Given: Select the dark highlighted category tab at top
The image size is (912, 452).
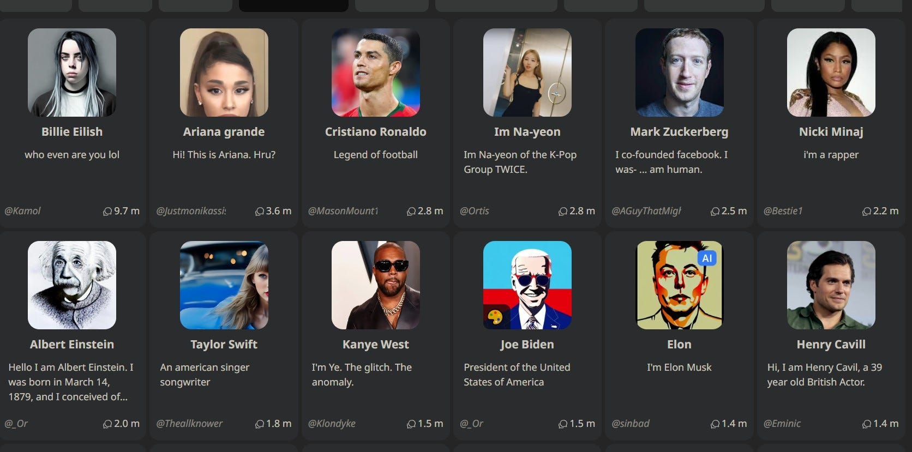Looking at the screenshot, I should click(293, 5).
